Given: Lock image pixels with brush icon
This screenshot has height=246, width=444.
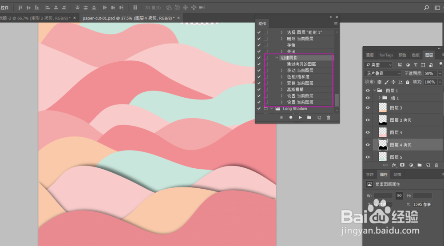Looking at the screenshot, I should click(x=387, y=82).
